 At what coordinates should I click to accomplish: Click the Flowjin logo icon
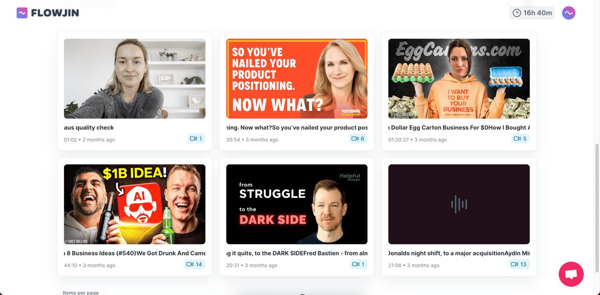click(x=22, y=13)
